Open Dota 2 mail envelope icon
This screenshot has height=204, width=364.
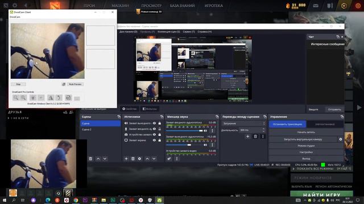tap(316, 6)
